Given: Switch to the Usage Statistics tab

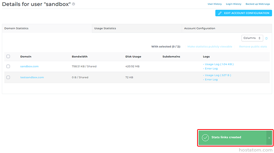Looking at the screenshot, I should coord(105,28).
